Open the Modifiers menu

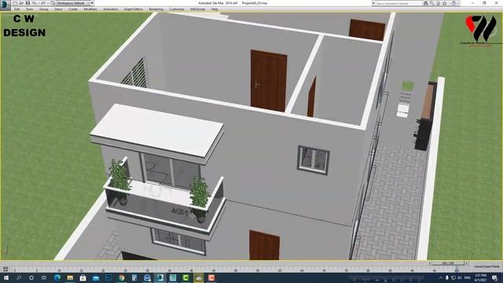tap(90, 9)
